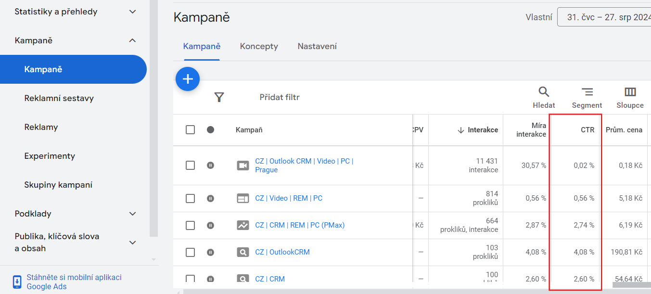This screenshot has height=294, width=651.
Task: Open the Nastavení tab
Action: pos(317,47)
